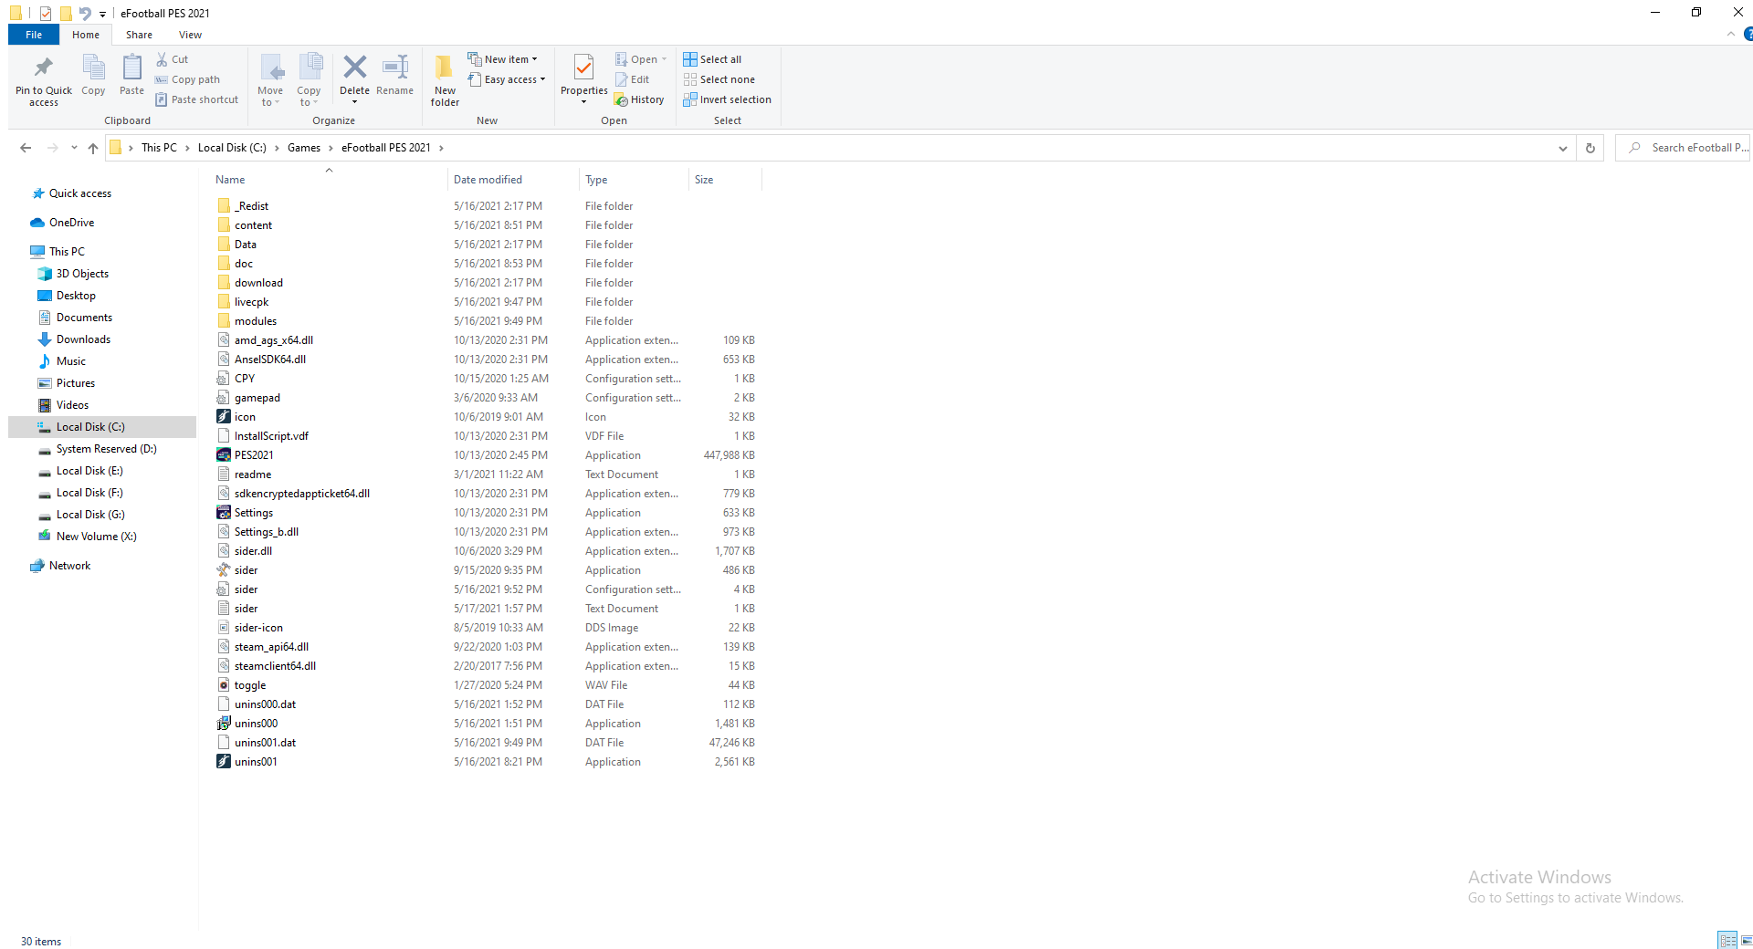1753x949 pixels.
Task: Navigate to Local Disk (C:) breadcrumb
Action: click(232, 148)
